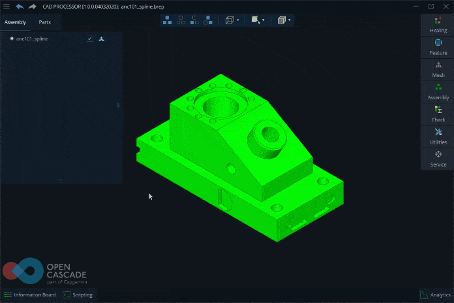Image resolution: width=454 pixels, height=303 pixels.
Task: Open the Scripting console
Action: click(78, 295)
